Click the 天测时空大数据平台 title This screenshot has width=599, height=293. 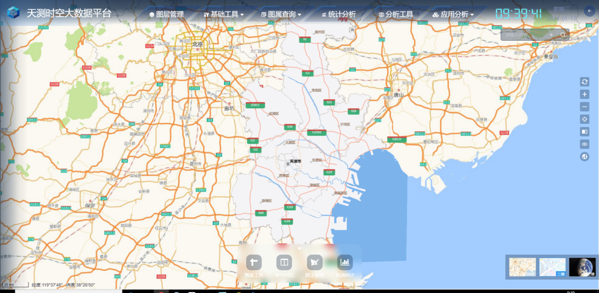point(69,13)
